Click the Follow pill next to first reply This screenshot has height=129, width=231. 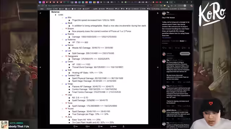click(185, 54)
